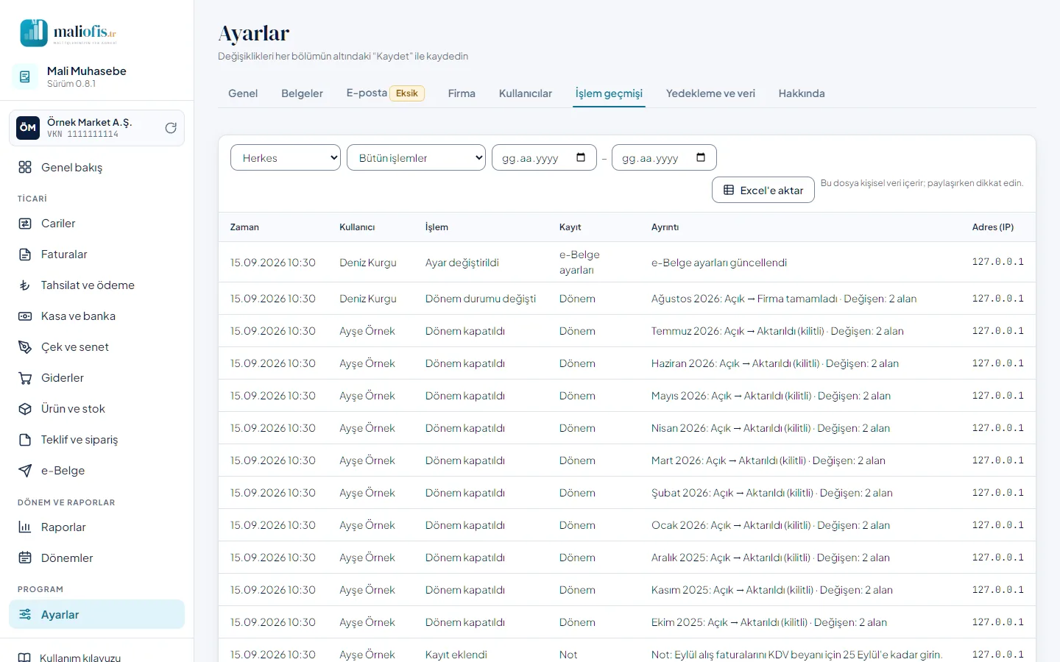1060x662 pixels.
Task: Click the Deniz Kurgu cell in Ayar değiştirildi row
Action: point(368,263)
